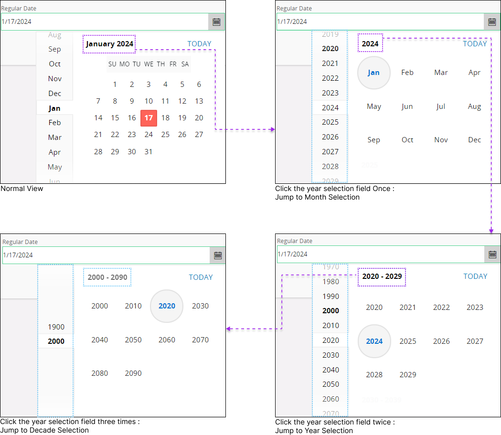501x435 pixels.
Task: Open the January 2024 header to change view
Action: 109,43
